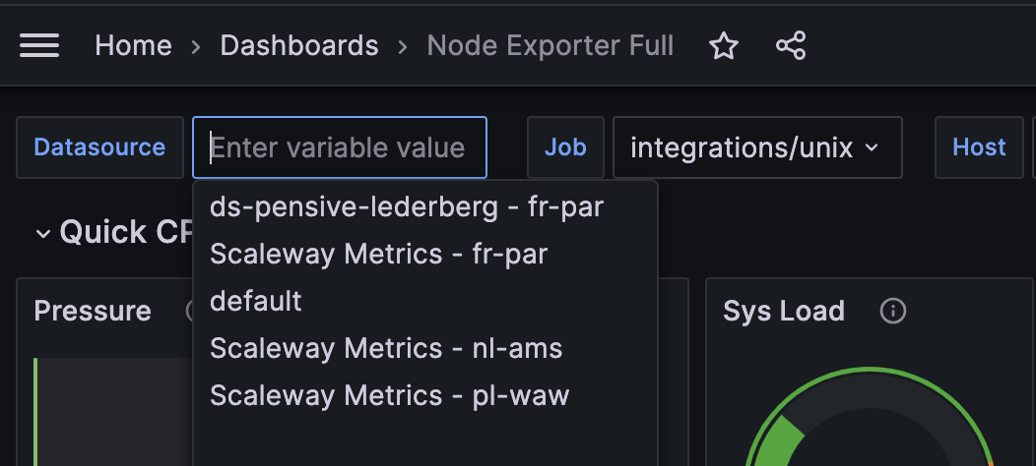
Task: Choose Scaleway Metrics - fr-par option
Action: (378, 254)
